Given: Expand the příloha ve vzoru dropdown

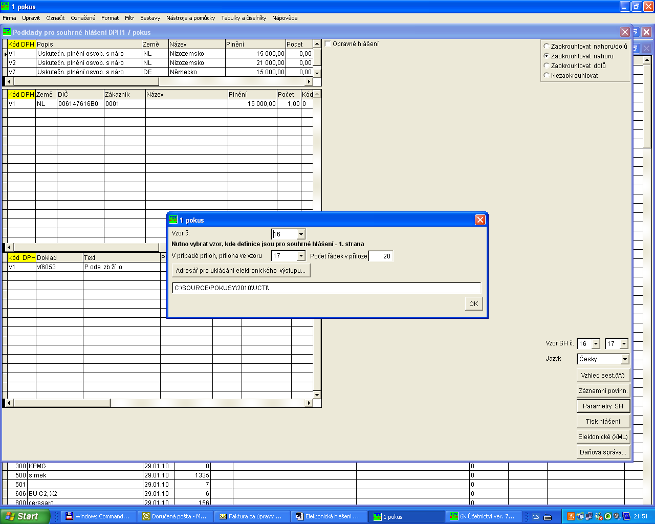Looking at the screenshot, I should (301, 256).
